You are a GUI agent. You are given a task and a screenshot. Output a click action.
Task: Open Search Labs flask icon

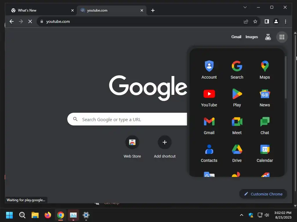click(268, 37)
